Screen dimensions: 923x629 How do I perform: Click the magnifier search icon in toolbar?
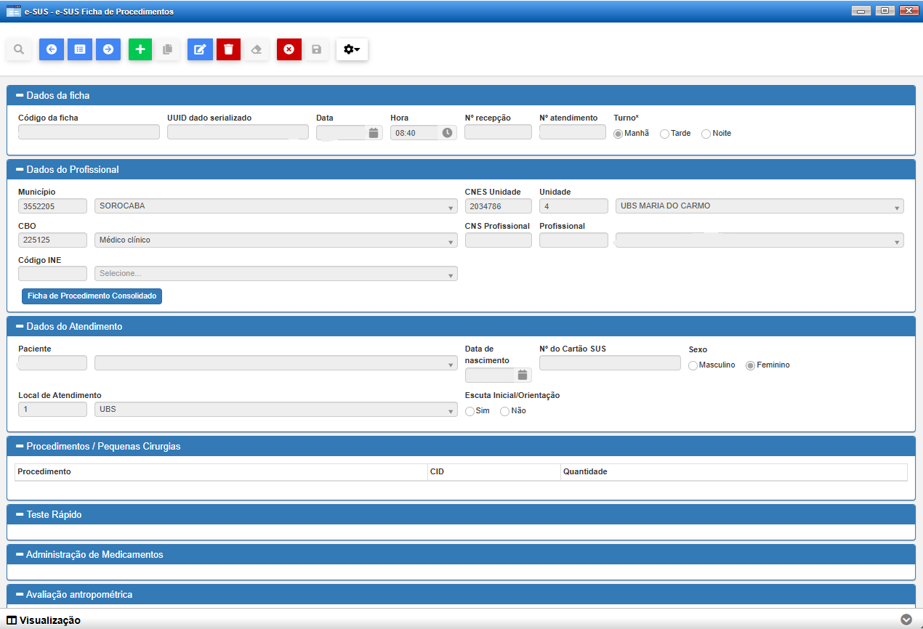tap(19, 49)
